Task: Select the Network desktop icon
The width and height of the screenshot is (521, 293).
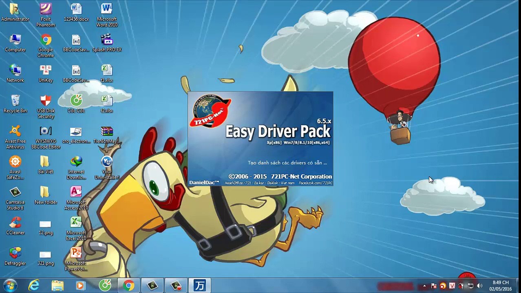Action: pyautogui.click(x=15, y=73)
